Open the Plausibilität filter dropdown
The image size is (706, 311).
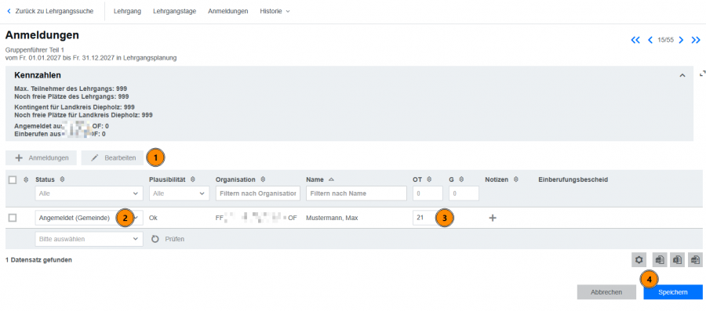pyautogui.click(x=179, y=193)
